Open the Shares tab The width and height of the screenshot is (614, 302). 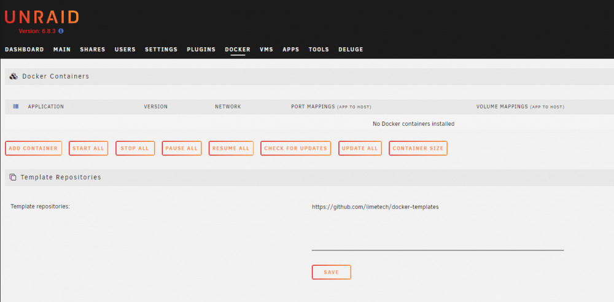coord(93,50)
